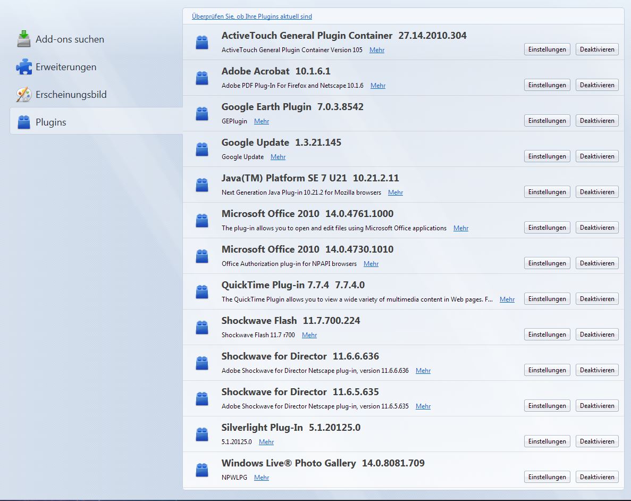The height and width of the screenshot is (501, 631).
Task: Click the Google Earth Plugin brick icon
Action: pos(202,114)
